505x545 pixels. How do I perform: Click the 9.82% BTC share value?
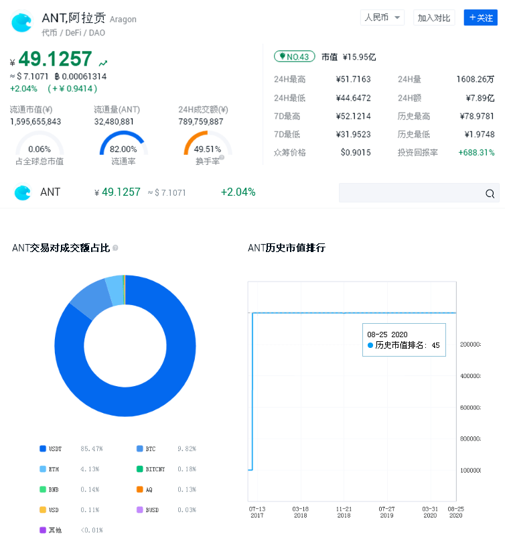pyautogui.click(x=187, y=448)
